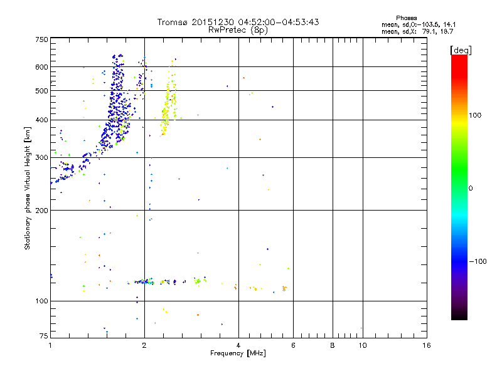Click the y-axis tick label "300"
The width and height of the screenshot is (502, 376).
[x=41, y=157]
